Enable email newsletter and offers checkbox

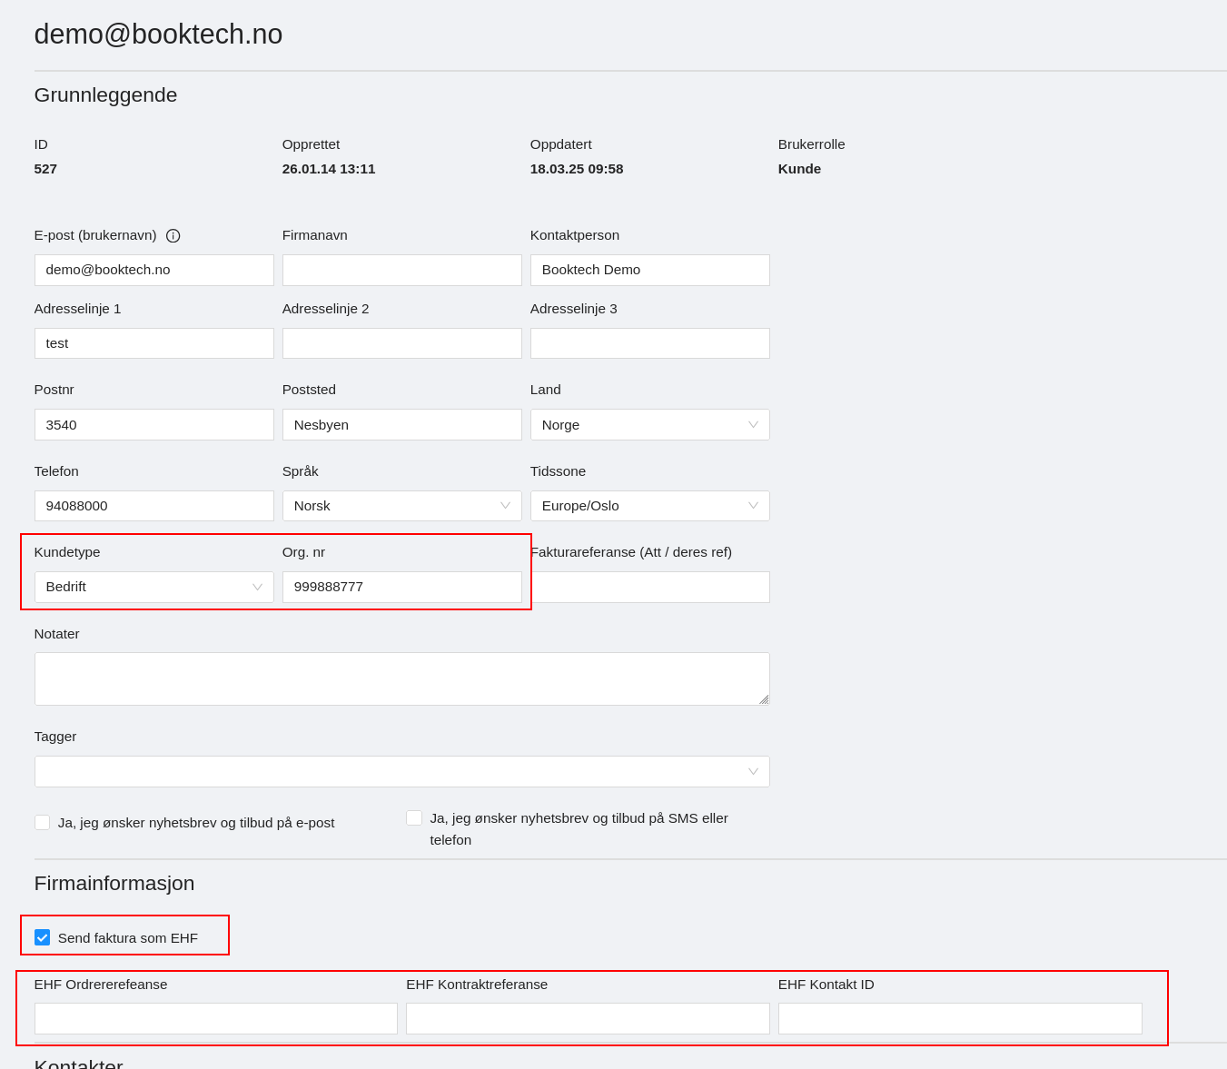[42, 823]
